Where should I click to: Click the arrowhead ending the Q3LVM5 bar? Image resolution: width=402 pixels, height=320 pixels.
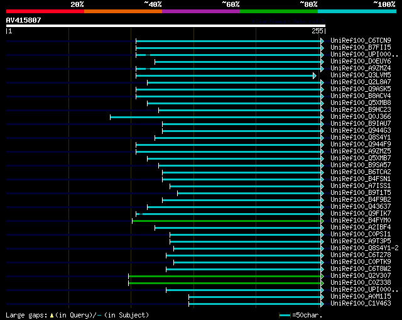[x=315, y=75]
